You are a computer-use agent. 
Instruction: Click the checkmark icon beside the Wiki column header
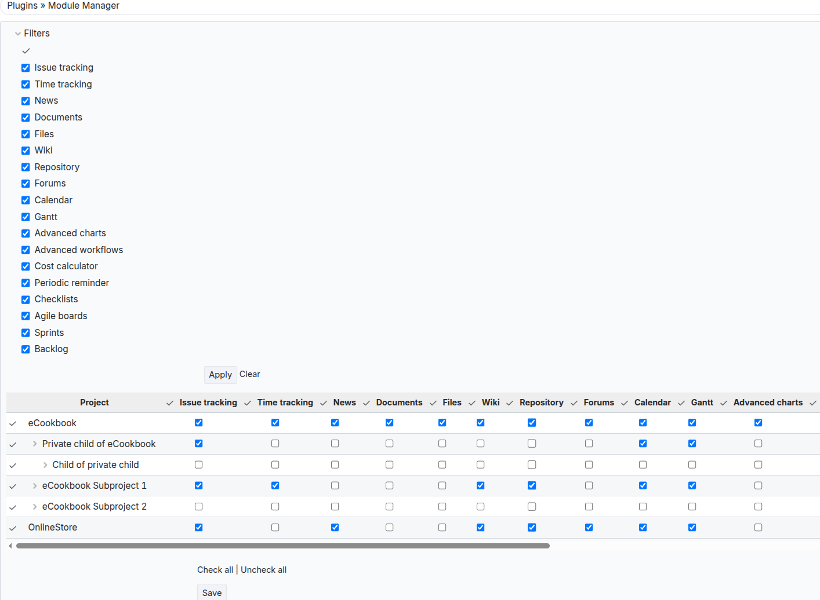click(472, 403)
